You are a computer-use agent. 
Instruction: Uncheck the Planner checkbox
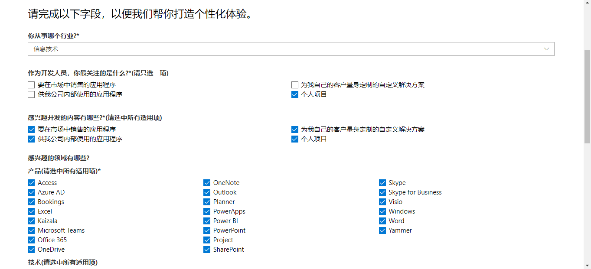tap(207, 202)
